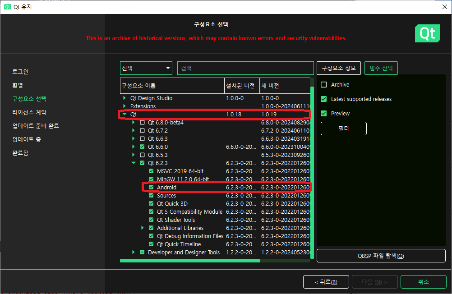Viewport: 452px width, 294px height.
Task: Expand Developer and Designer Tools node
Action: (134, 252)
